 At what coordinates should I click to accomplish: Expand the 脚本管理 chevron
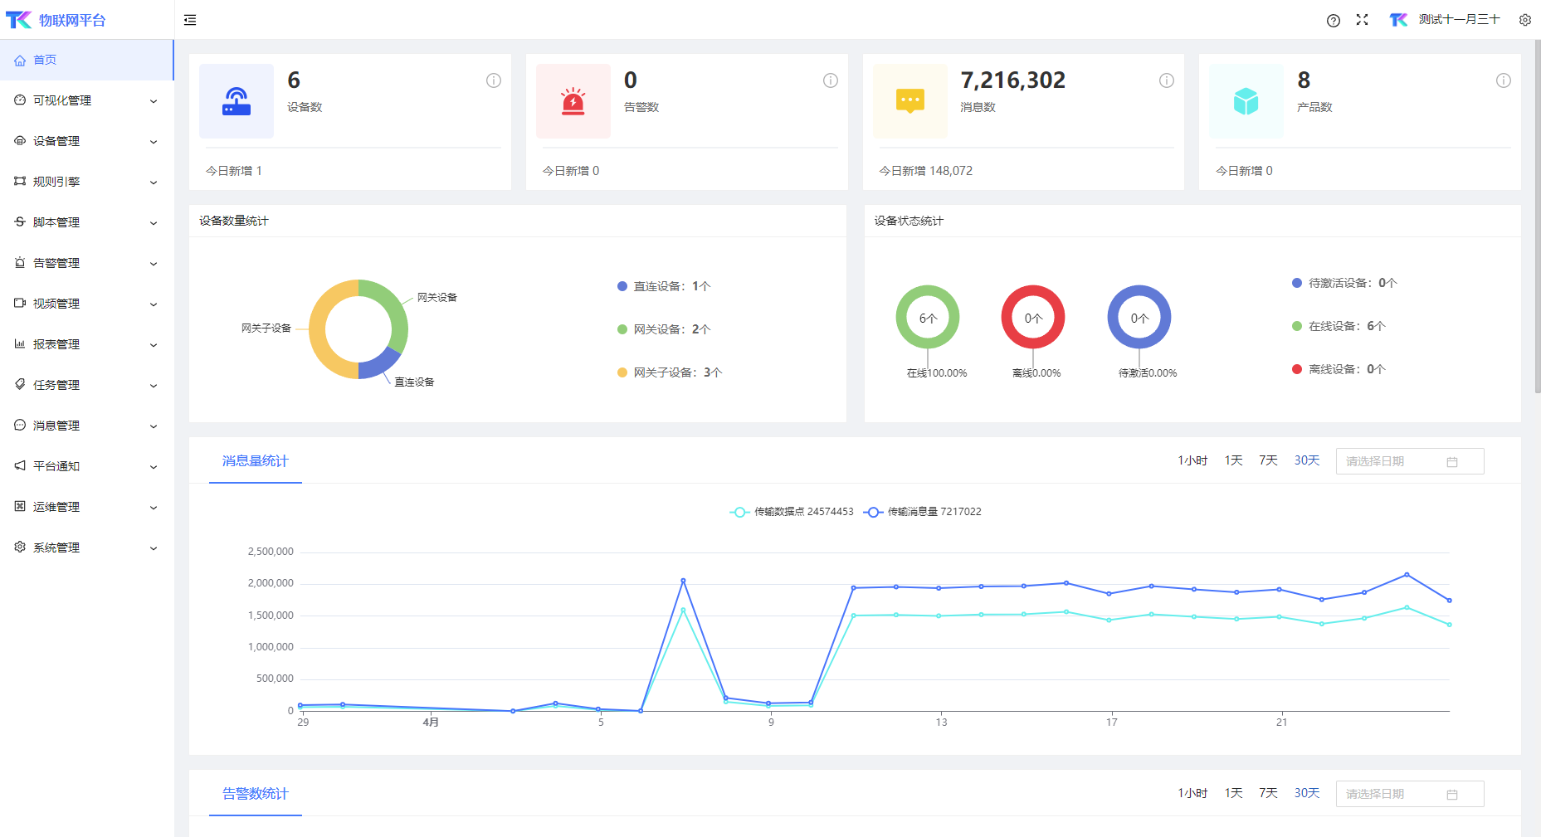pos(154,223)
